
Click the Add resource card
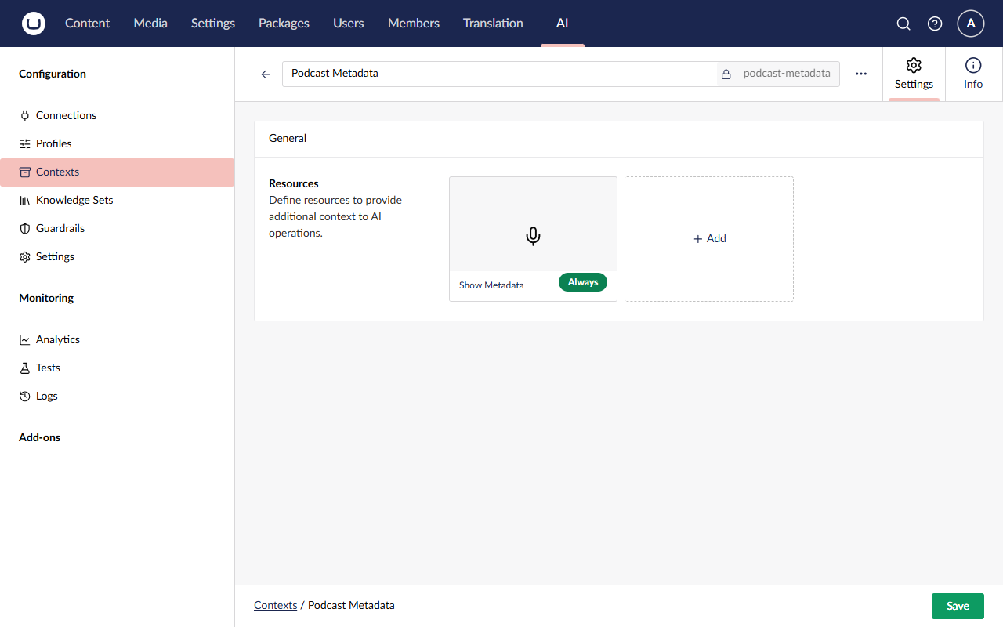[x=709, y=238]
